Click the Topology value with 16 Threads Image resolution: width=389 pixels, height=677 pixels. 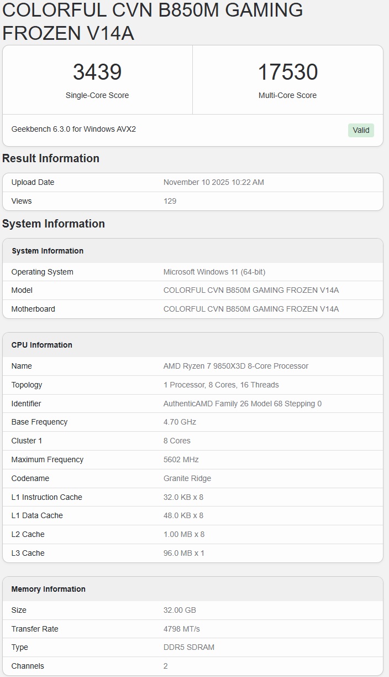(x=221, y=385)
